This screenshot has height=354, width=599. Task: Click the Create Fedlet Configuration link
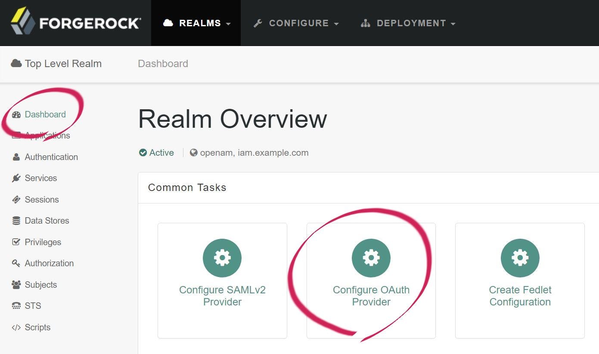pos(520,296)
